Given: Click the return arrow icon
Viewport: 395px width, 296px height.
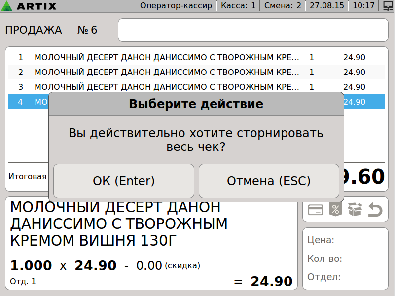Looking at the screenshot, I should pyautogui.click(x=375, y=210).
